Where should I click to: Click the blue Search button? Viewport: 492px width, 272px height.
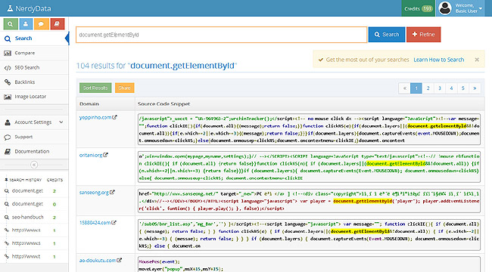(x=387, y=35)
